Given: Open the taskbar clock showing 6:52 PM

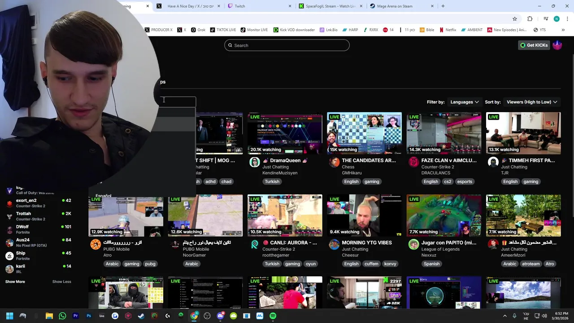Looking at the screenshot, I should click(x=561, y=316).
